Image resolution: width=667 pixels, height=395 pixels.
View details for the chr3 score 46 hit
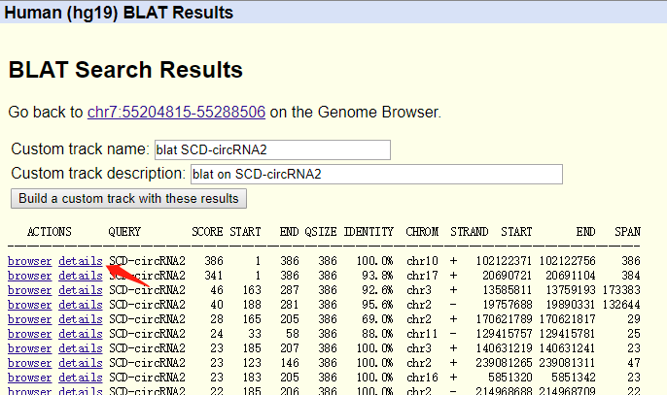(x=80, y=290)
